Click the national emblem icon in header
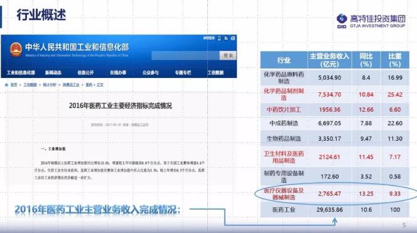Viewport: 417px width, 233px height. (x=16, y=50)
